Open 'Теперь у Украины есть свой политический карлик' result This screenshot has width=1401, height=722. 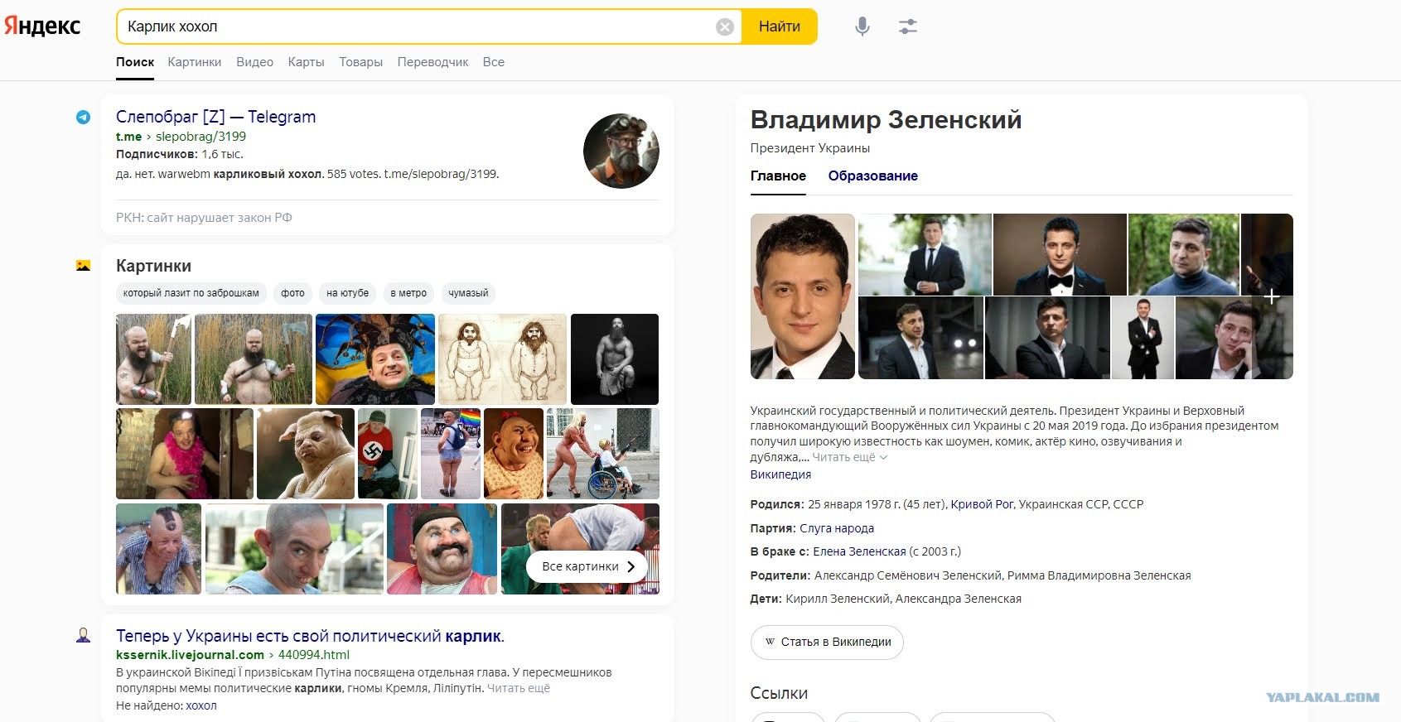click(310, 636)
